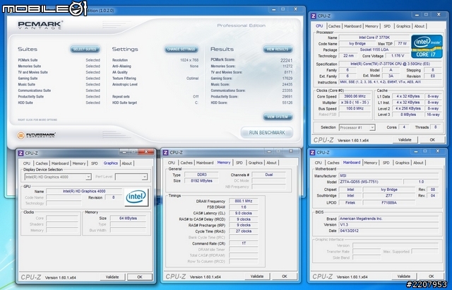Click OK in top-right CPU window

tap(432, 139)
